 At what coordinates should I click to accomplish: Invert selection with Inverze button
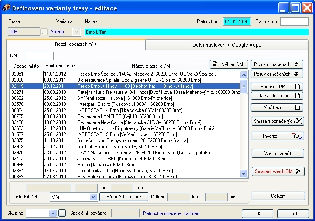[x=277, y=136]
